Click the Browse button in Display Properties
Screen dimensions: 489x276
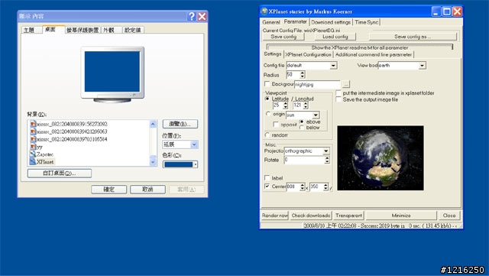click(180, 124)
